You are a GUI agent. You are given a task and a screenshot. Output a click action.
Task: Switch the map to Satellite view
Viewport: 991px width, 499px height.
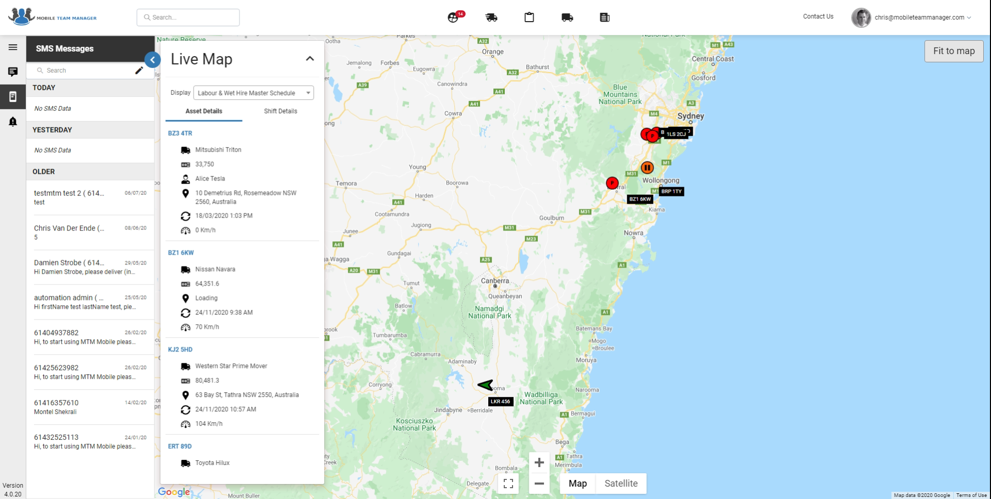click(621, 484)
